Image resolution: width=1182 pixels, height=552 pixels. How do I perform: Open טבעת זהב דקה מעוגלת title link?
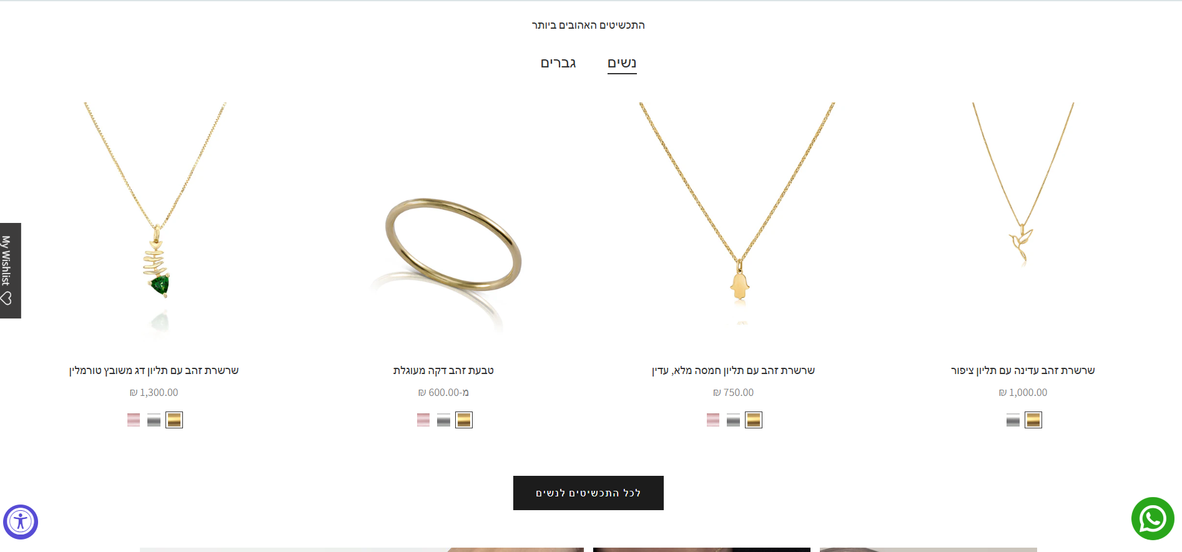[x=443, y=370]
